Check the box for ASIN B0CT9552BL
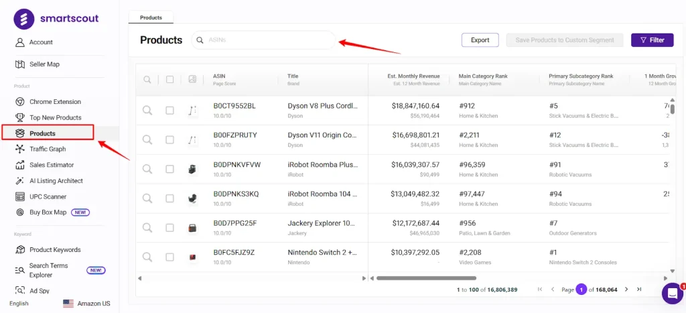Image resolution: width=686 pixels, height=313 pixels. 169,111
